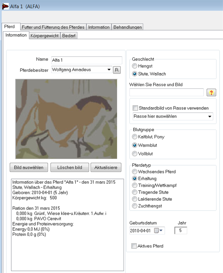
Task: Click the line 'Protein 0,0 g (0%)'
Action: [29, 234]
